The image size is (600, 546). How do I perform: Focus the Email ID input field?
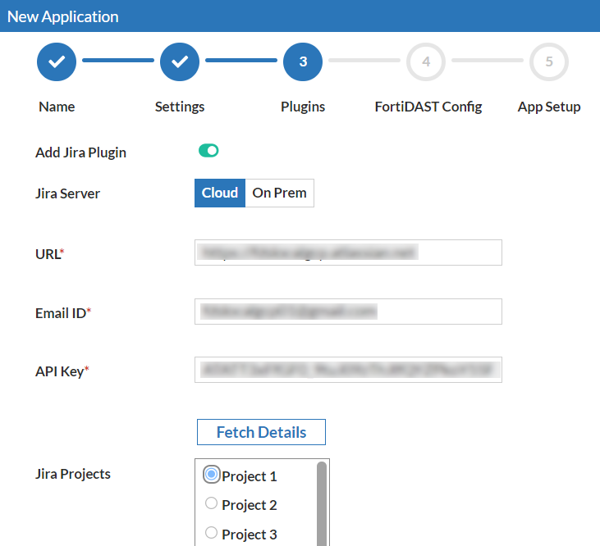pos(348,312)
